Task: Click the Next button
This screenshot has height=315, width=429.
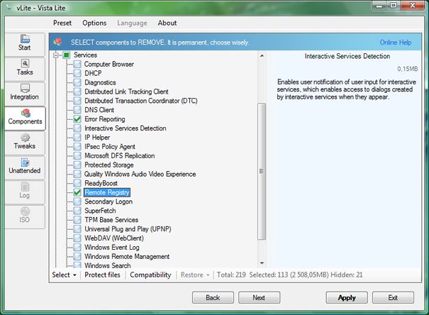Action: [x=259, y=297]
